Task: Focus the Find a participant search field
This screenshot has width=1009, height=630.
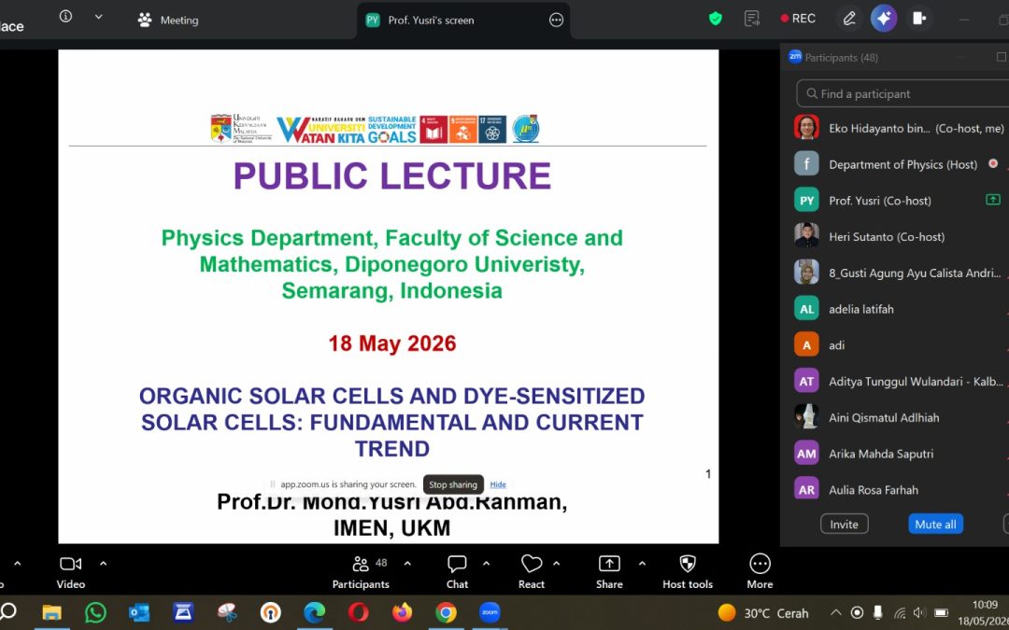Action: pos(902,94)
